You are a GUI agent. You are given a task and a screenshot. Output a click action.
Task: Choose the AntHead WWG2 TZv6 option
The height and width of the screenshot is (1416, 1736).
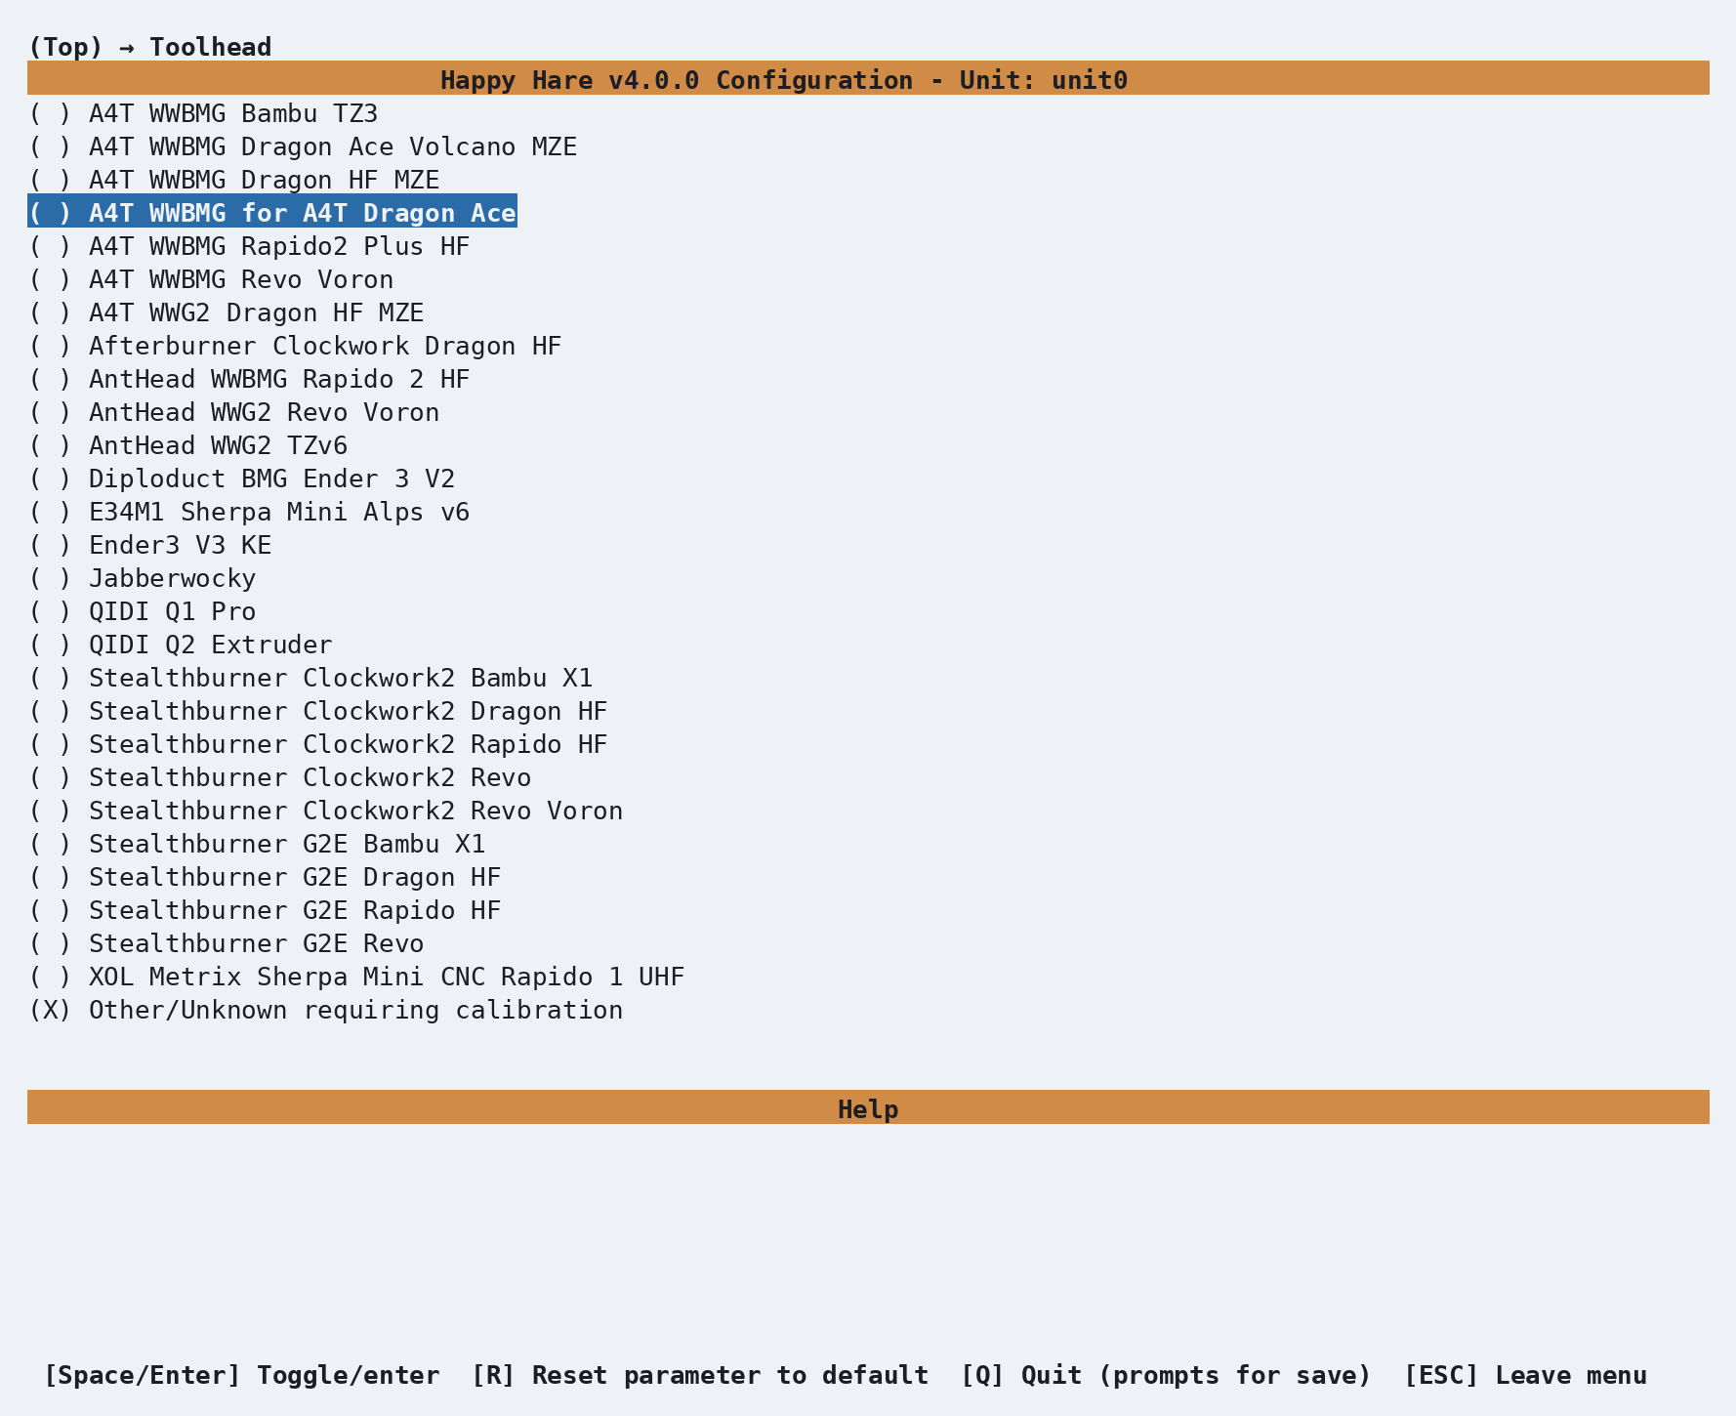point(187,445)
